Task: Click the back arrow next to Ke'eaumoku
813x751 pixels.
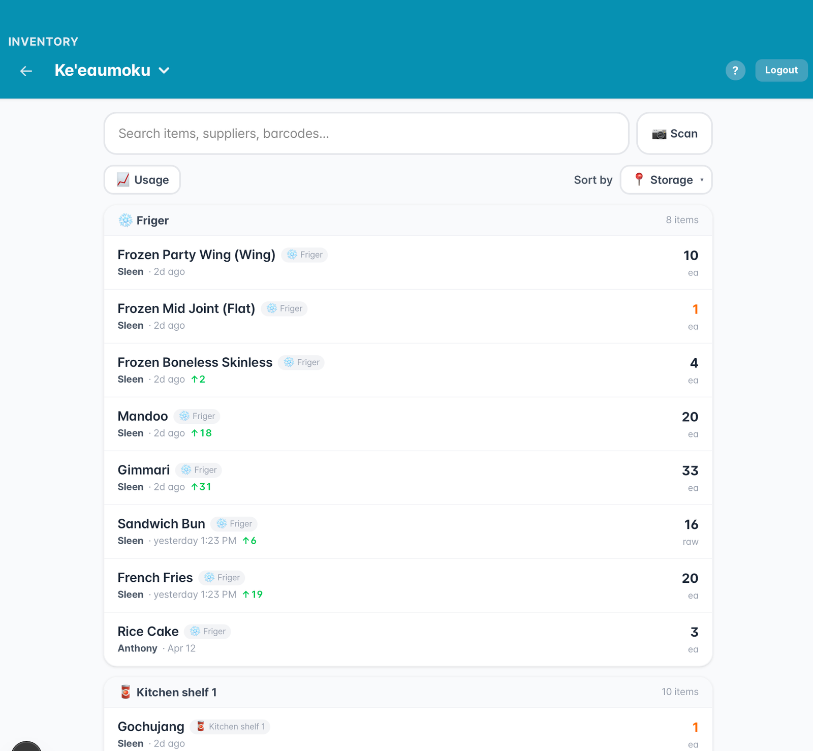Action: click(x=25, y=71)
